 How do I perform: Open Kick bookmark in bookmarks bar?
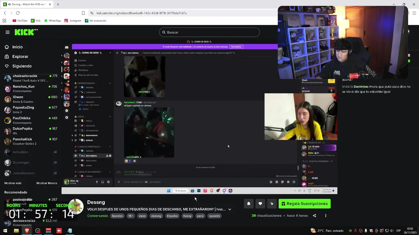point(36,21)
